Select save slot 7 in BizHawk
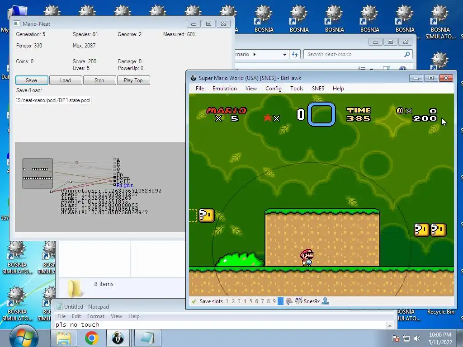Screen dimensions: 463x347 click(x=263, y=301)
